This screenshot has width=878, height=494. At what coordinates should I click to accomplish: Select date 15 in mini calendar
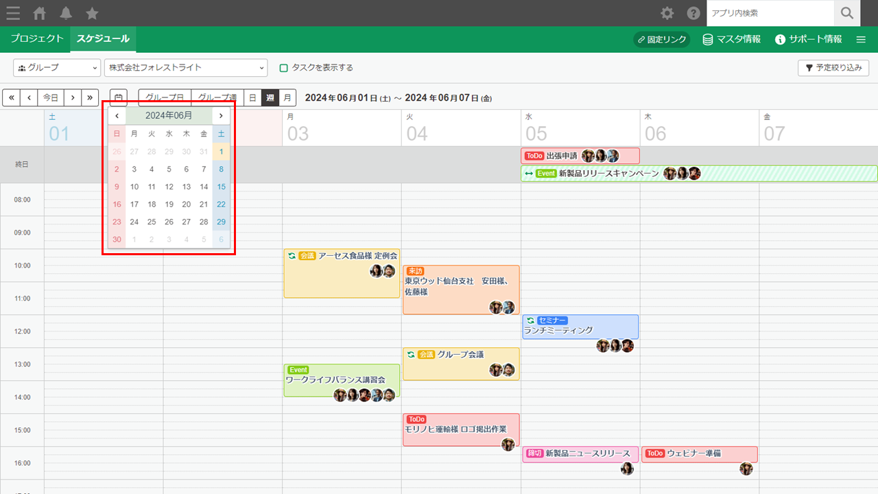[221, 187]
